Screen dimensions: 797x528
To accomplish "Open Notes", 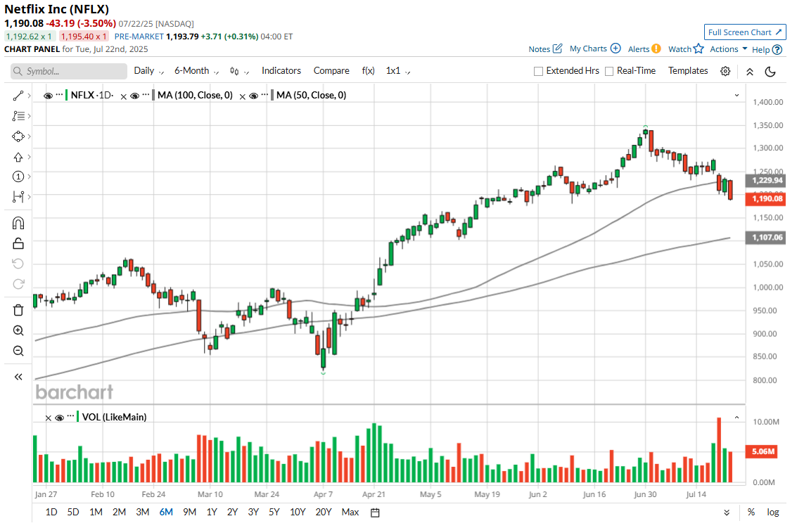I will [545, 49].
